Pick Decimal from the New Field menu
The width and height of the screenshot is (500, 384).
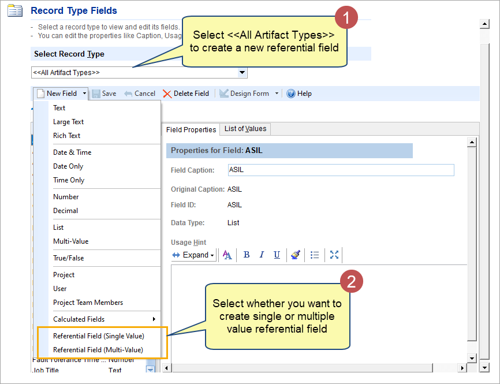click(x=65, y=211)
